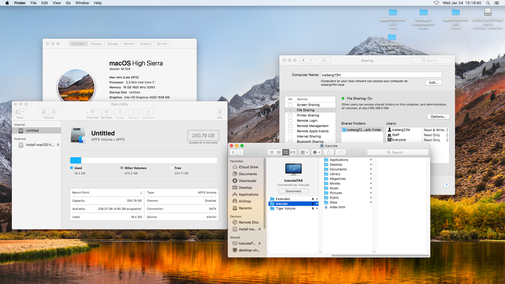The width and height of the screenshot is (505, 284).
Task: Expand Applications folder in icecube column
Action: 371,160
